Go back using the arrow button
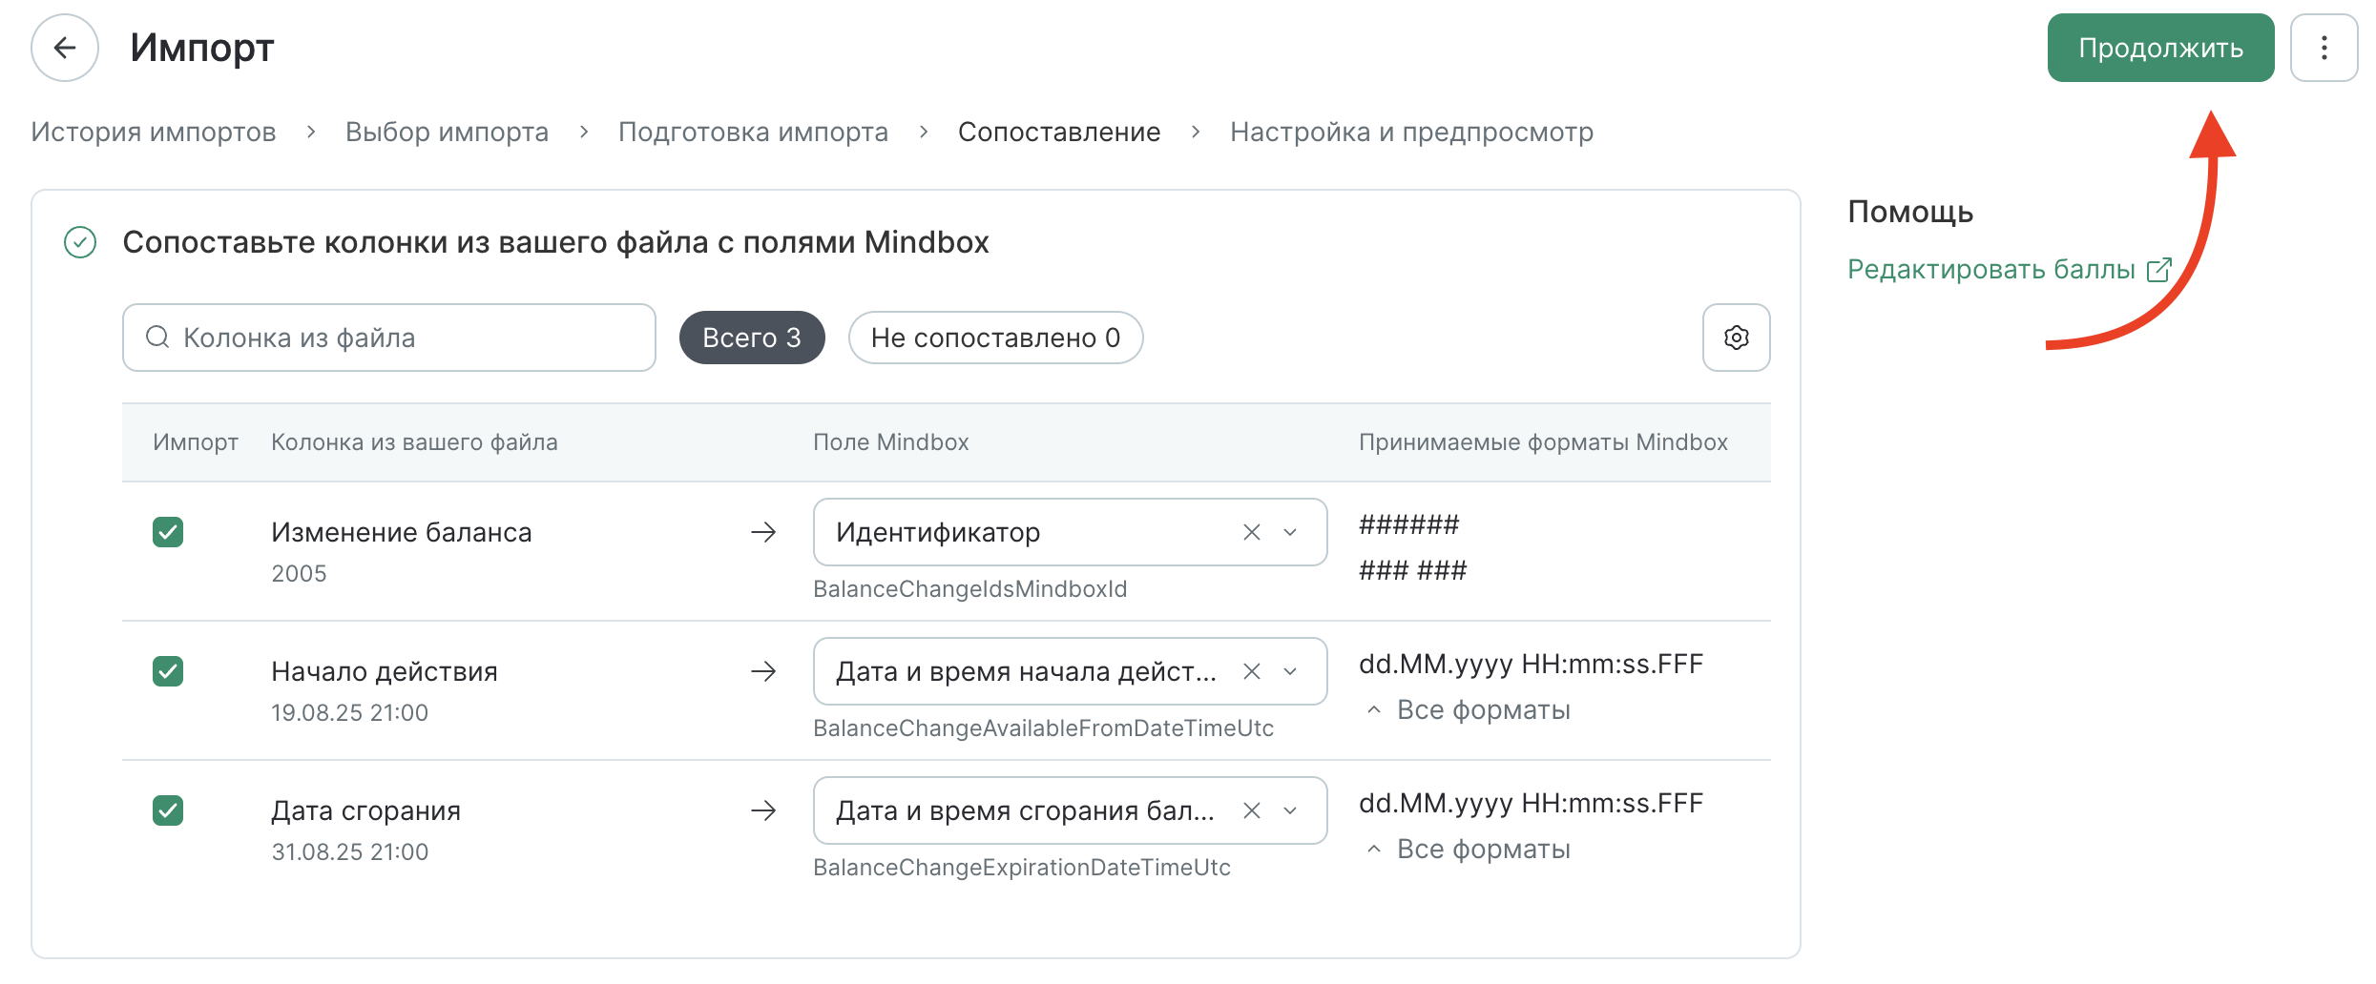2376x984 pixels. 65,48
